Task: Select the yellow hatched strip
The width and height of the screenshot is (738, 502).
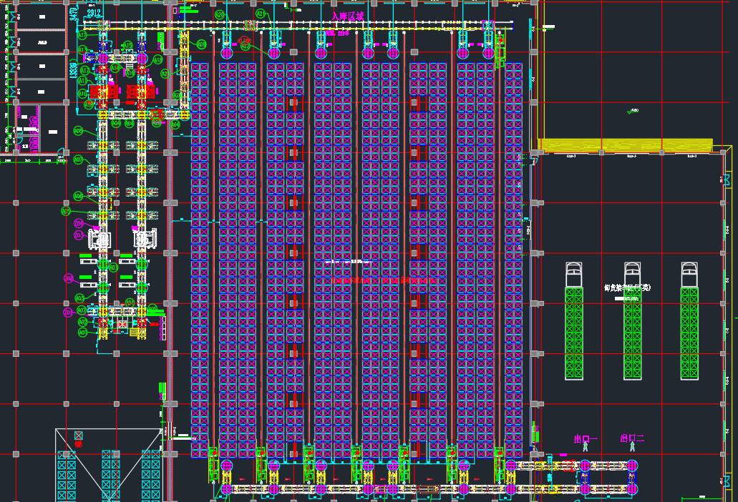Action: (625, 145)
